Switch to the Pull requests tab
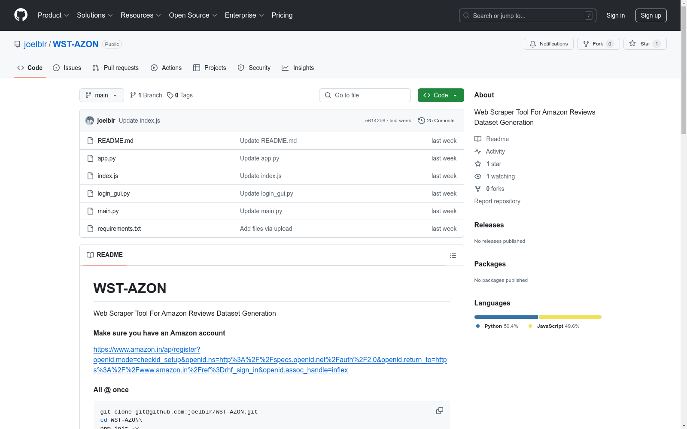This screenshot has height=429, width=687. coord(115,68)
